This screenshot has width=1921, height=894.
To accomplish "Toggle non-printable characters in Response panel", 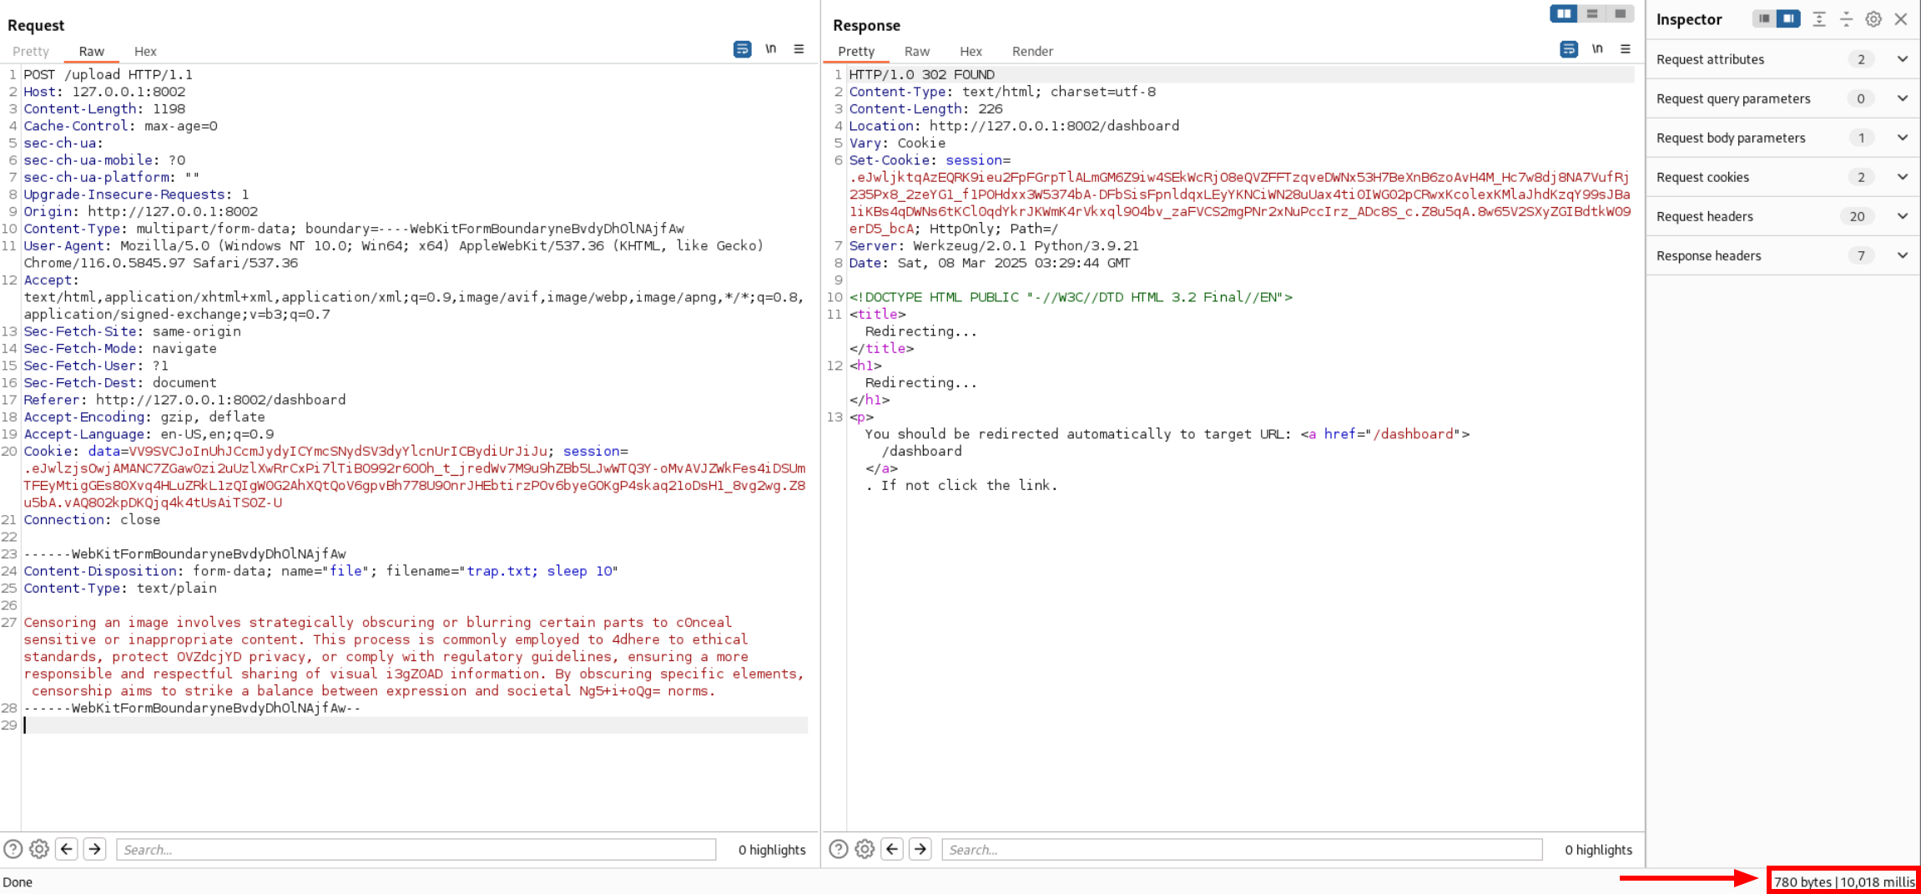I will tap(1597, 49).
